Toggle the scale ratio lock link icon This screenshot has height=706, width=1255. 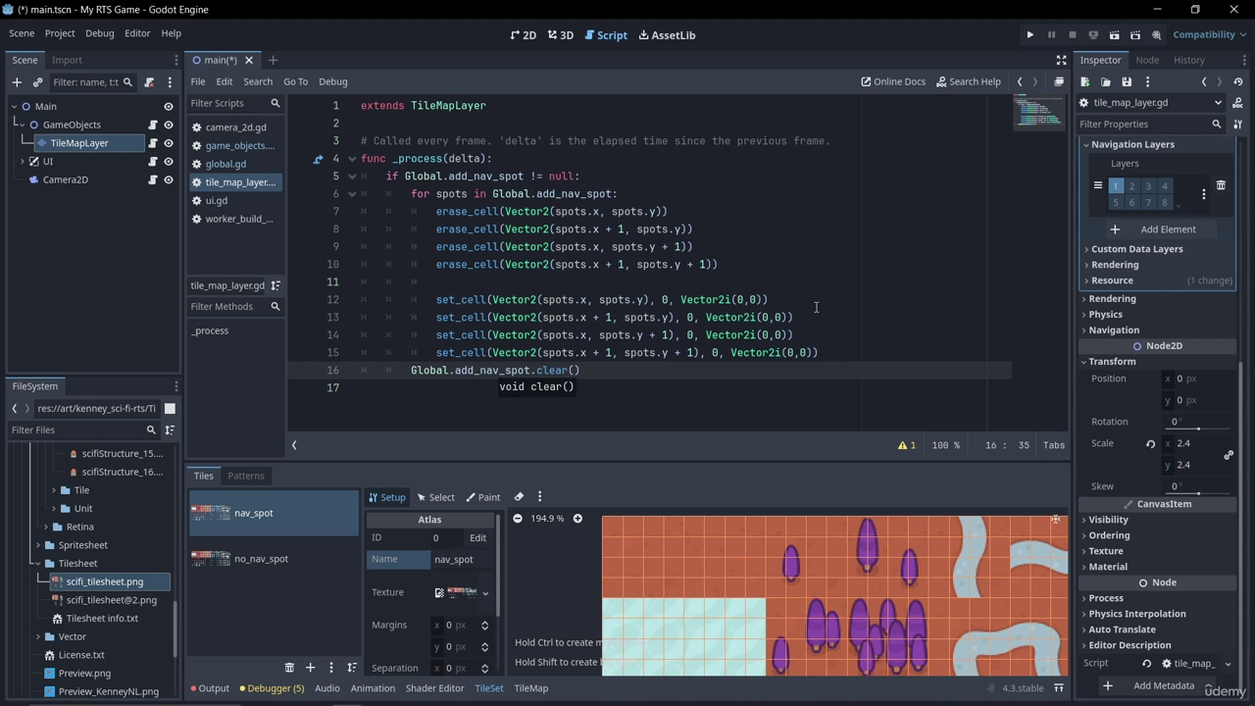pos(1229,455)
